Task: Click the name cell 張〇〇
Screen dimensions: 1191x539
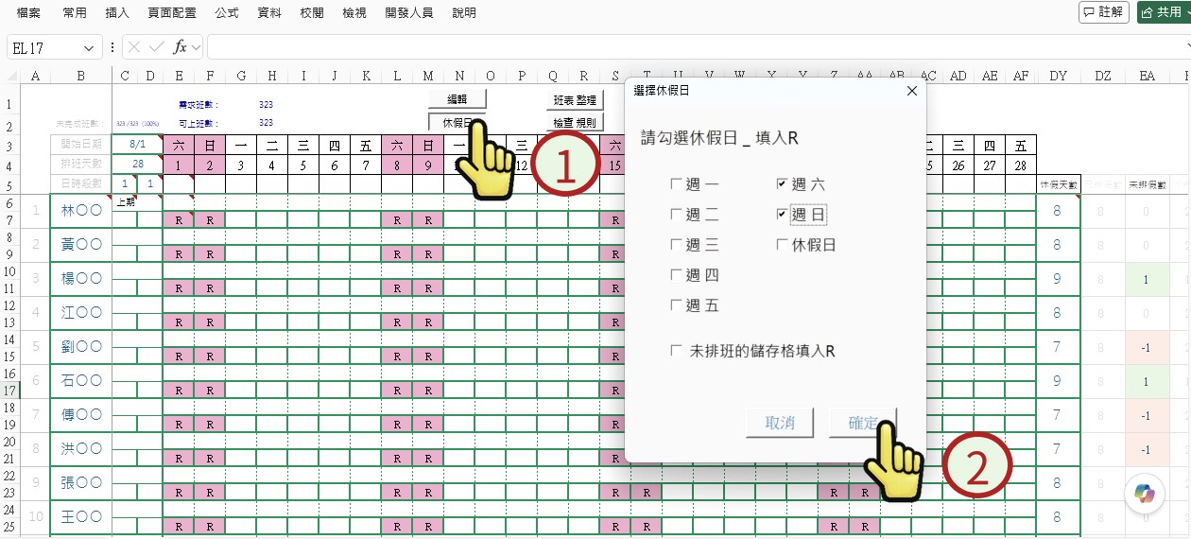Action: (80, 482)
